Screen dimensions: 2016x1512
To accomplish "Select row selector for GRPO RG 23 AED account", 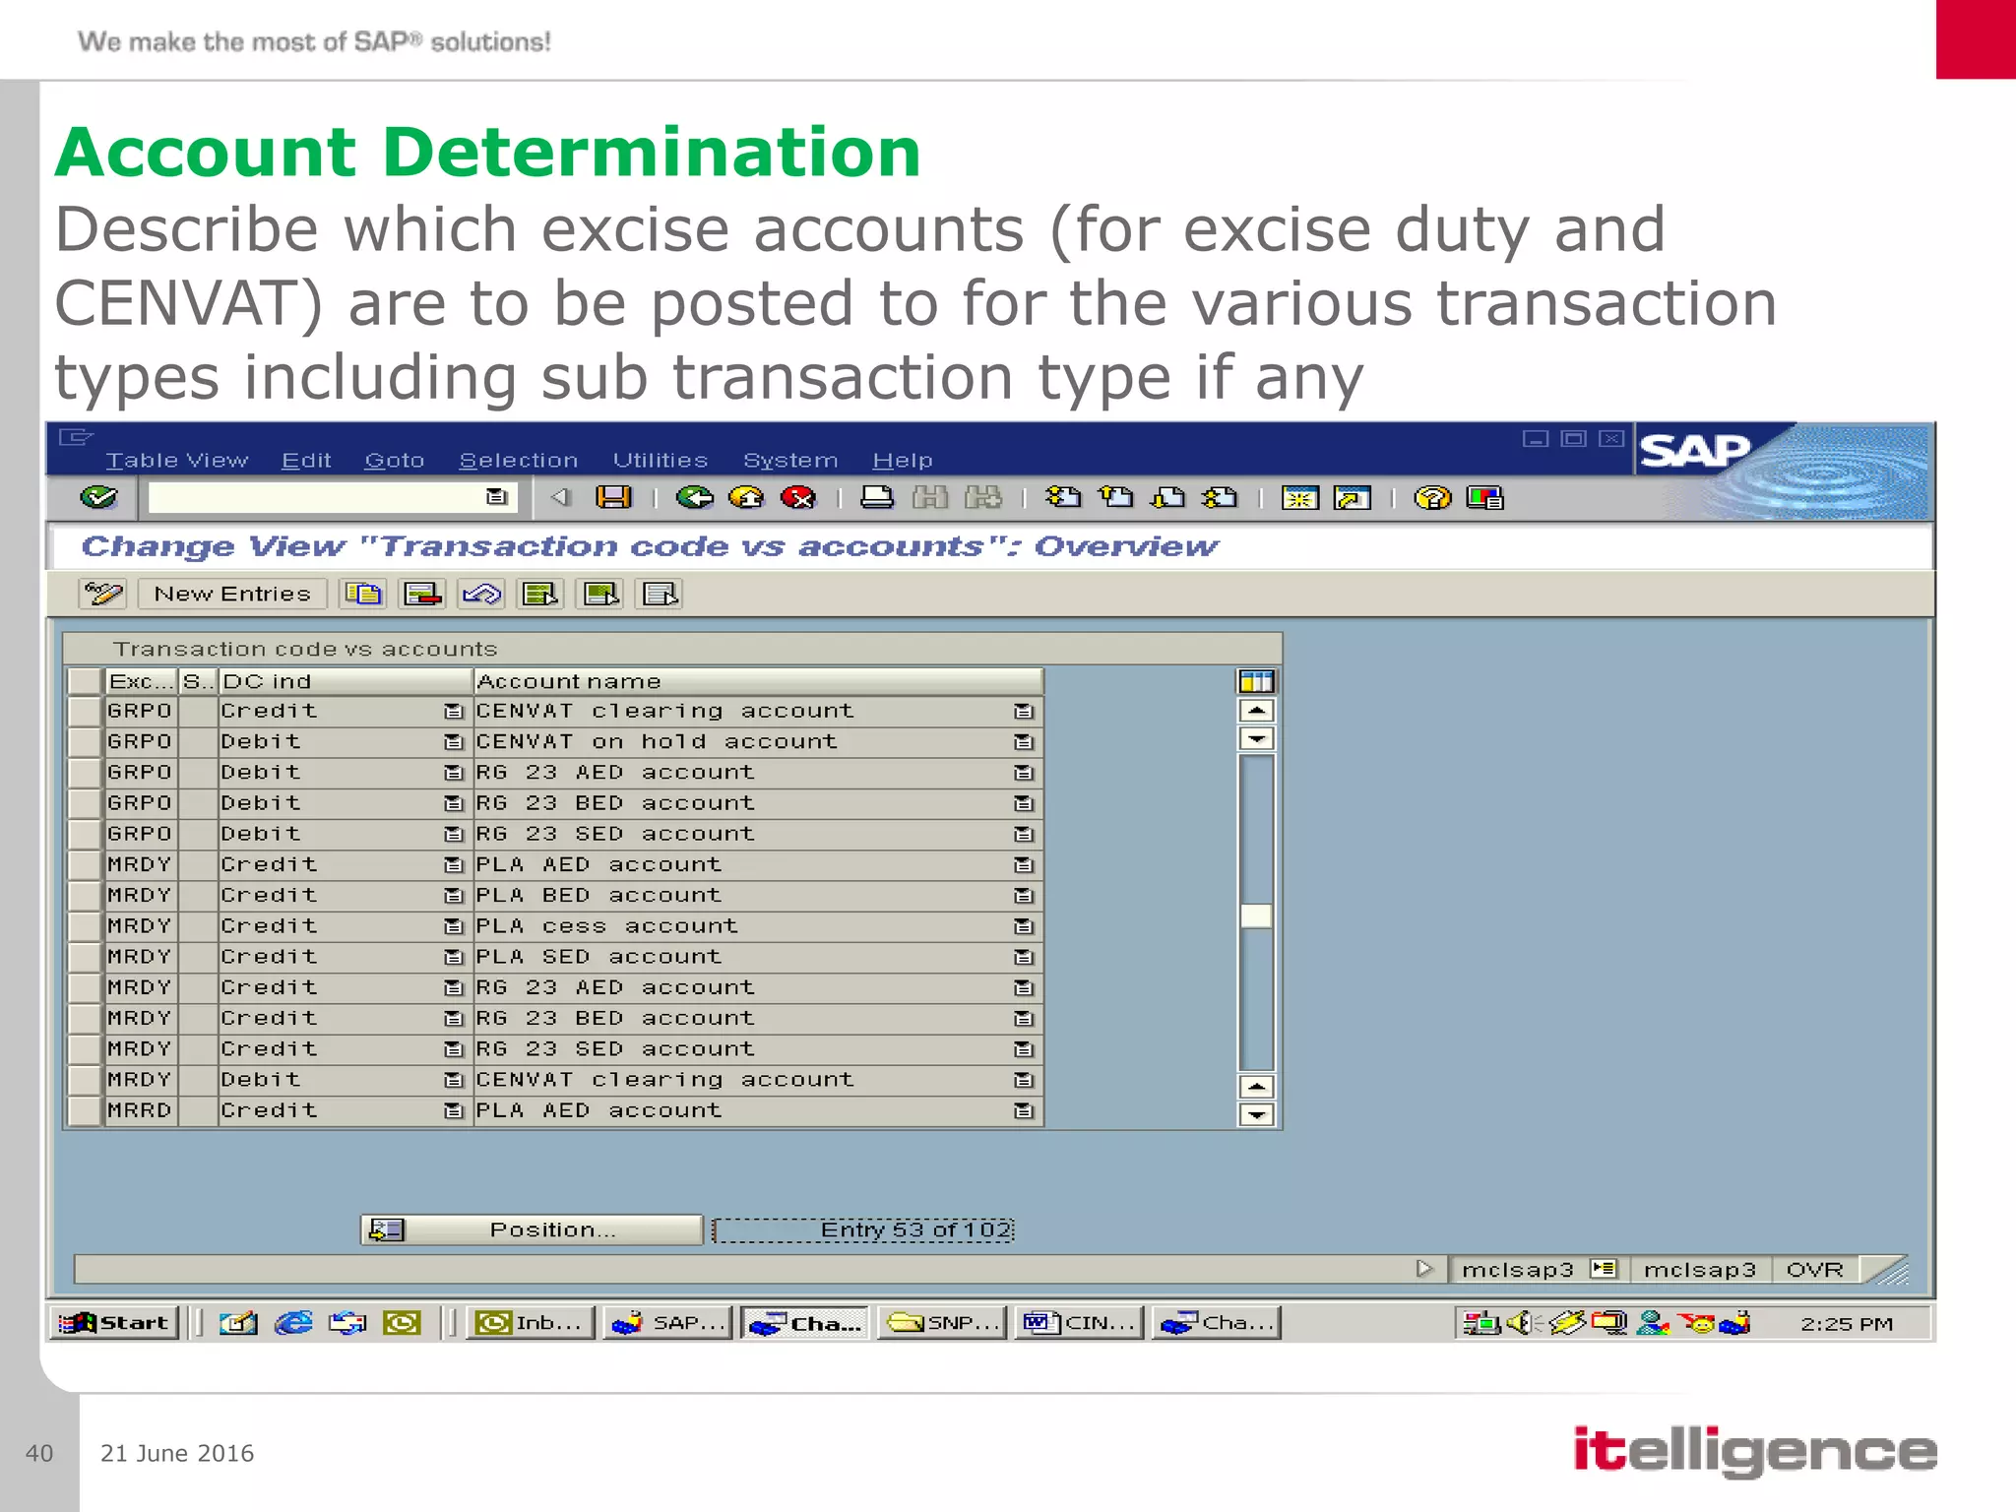I will coord(85,772).
